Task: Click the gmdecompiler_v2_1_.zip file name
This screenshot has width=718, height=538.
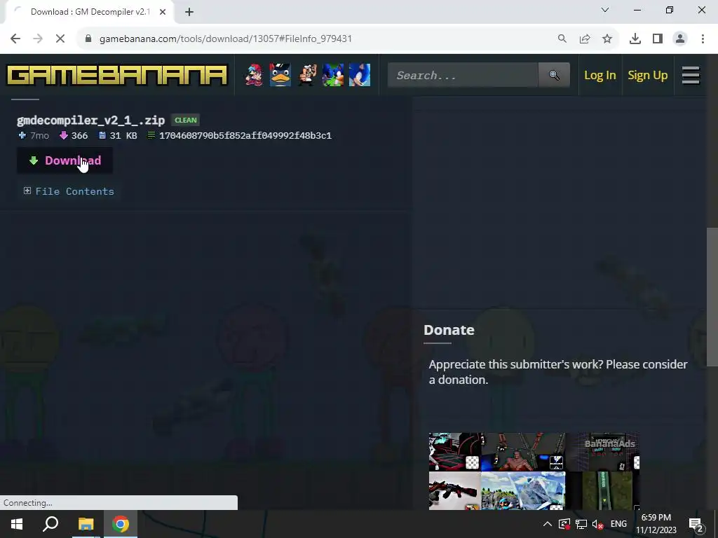Action: (x=90, y=120)
